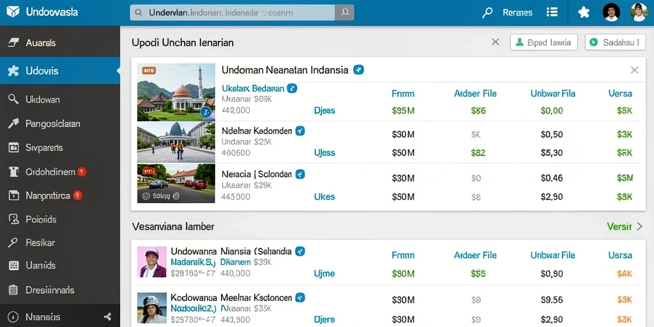654x327 pixels.
Task: Open Ukdowan sidebar item
Action: [x=60, y=99]
